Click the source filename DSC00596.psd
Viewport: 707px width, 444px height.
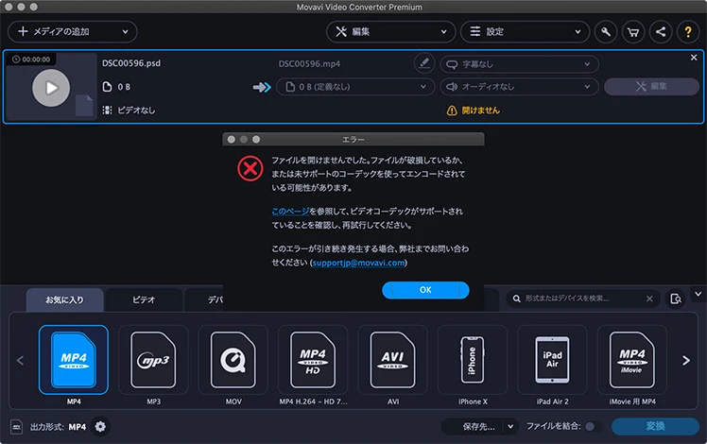point(131,63)
